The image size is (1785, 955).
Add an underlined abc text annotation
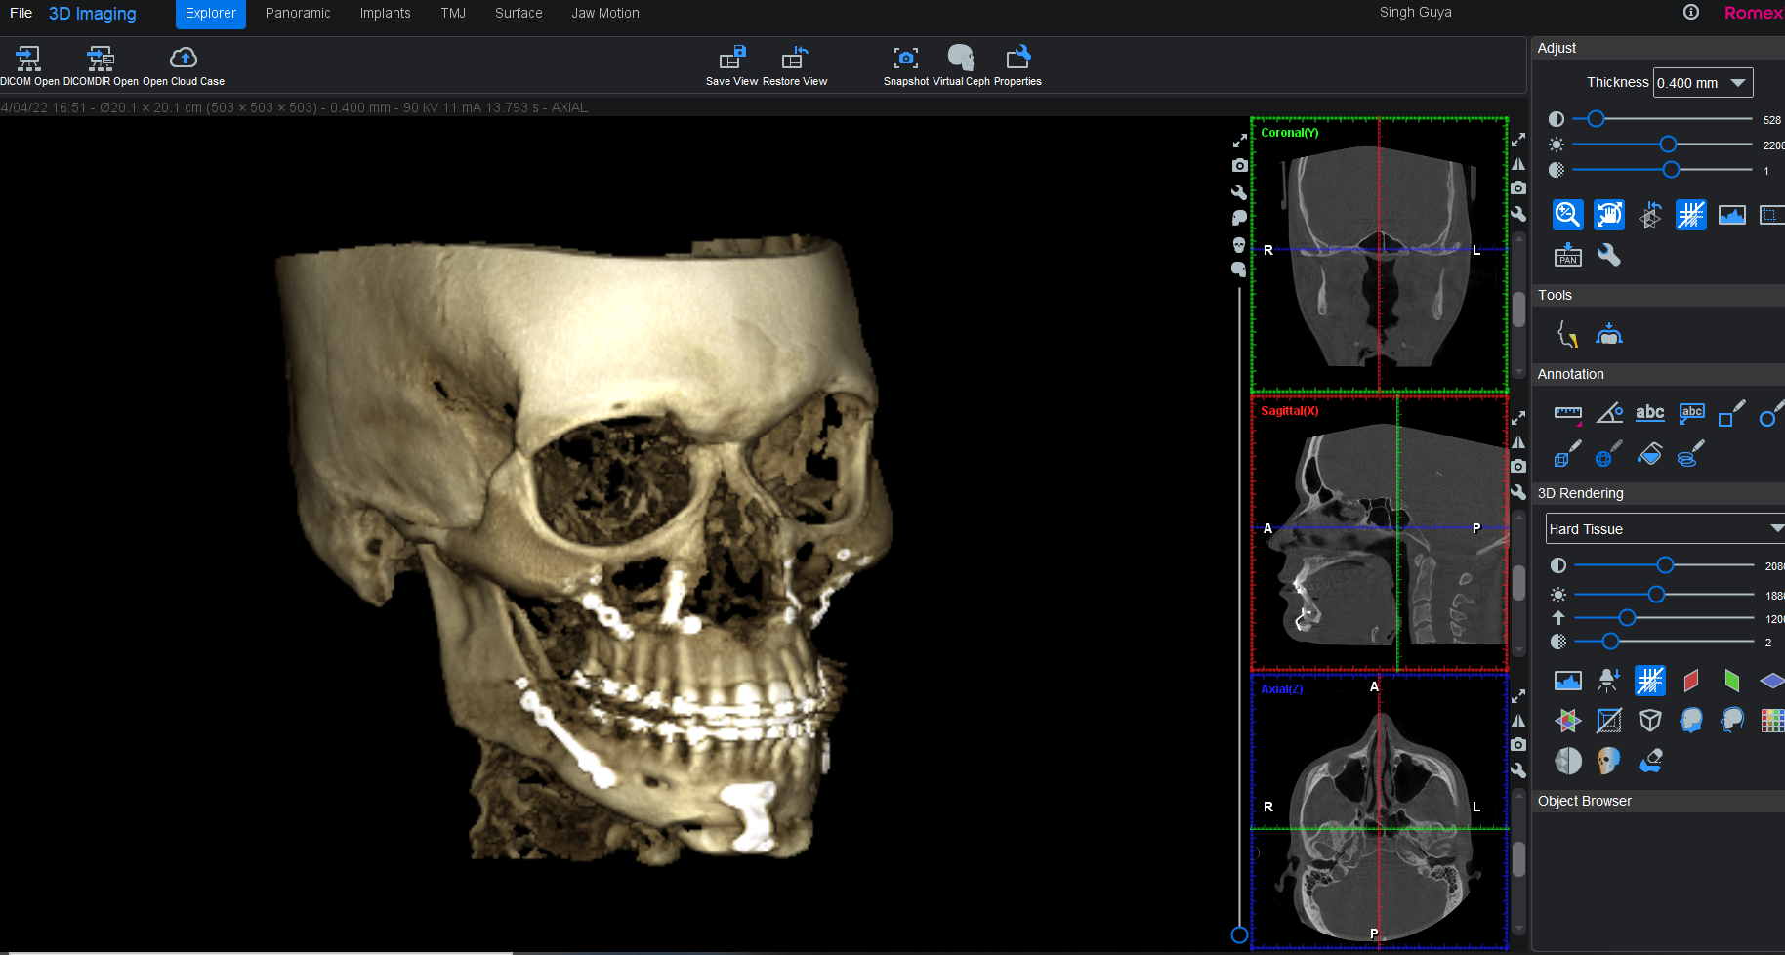click(x=1650, y=413)
